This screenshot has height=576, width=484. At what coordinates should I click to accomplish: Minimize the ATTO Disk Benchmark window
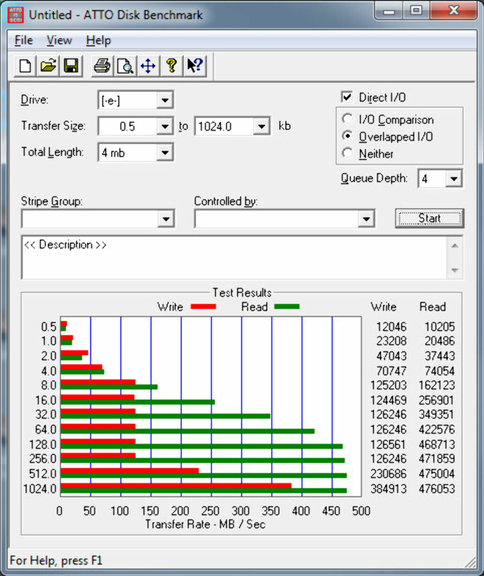[x=389, y=11]
